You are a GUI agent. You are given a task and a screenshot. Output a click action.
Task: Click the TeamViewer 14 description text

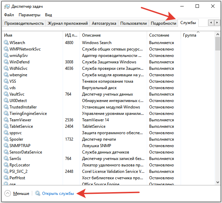point(96,120)
